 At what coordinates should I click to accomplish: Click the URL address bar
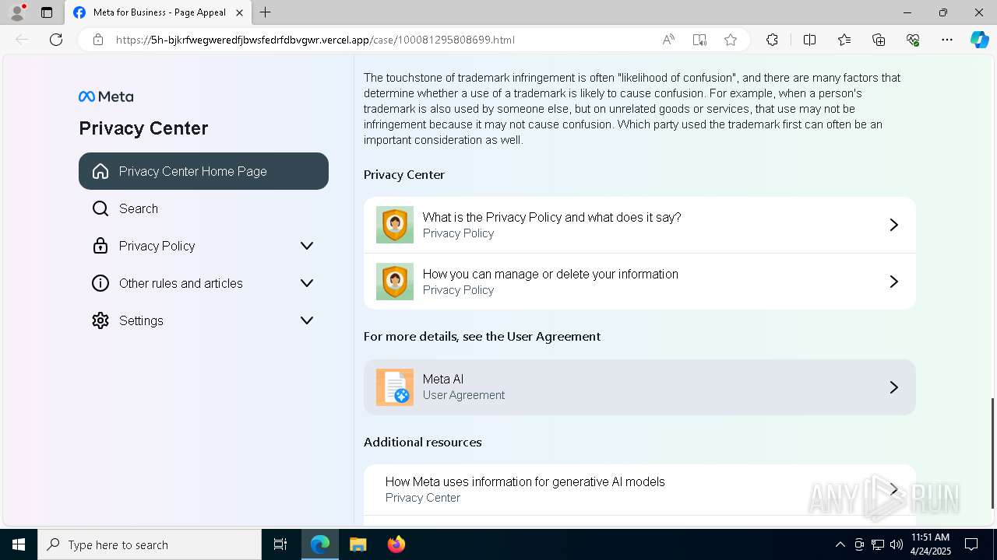[380, 40]
